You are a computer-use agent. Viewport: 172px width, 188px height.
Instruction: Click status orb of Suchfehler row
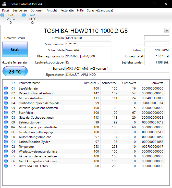[6, 112]
